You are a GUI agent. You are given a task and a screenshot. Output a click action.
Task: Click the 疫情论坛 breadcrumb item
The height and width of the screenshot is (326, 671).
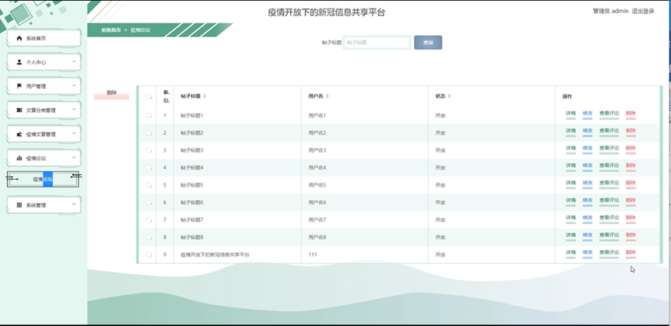140,30
